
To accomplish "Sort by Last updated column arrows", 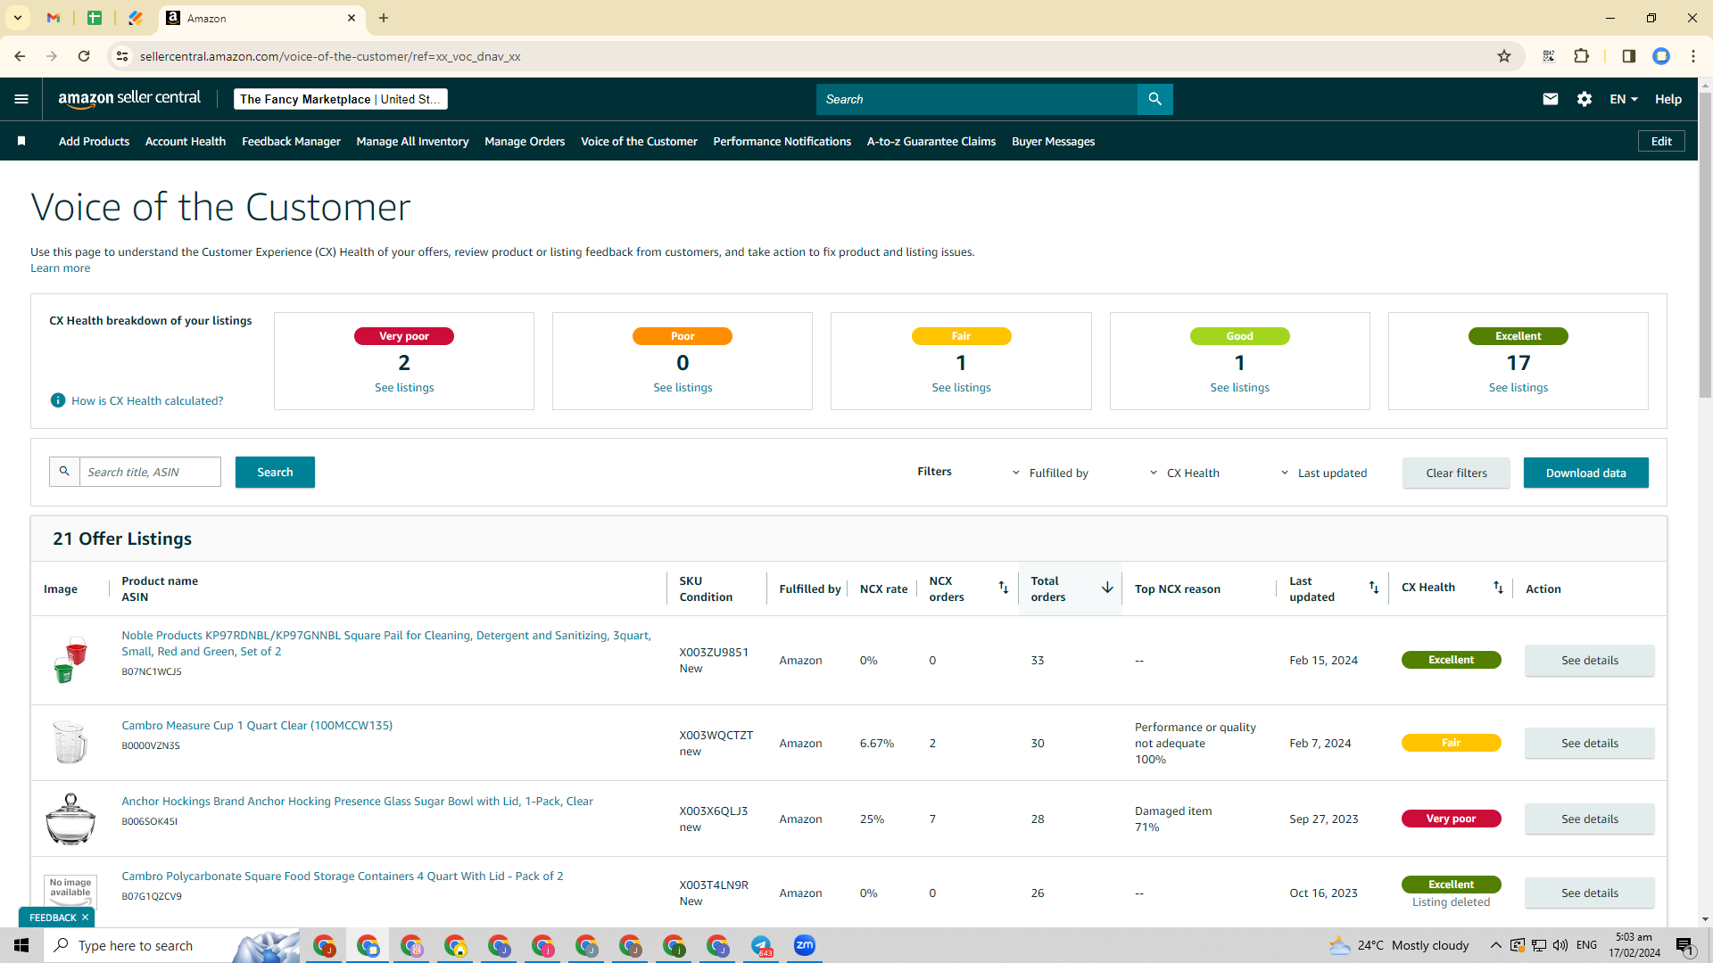I will coord(1374,588).
